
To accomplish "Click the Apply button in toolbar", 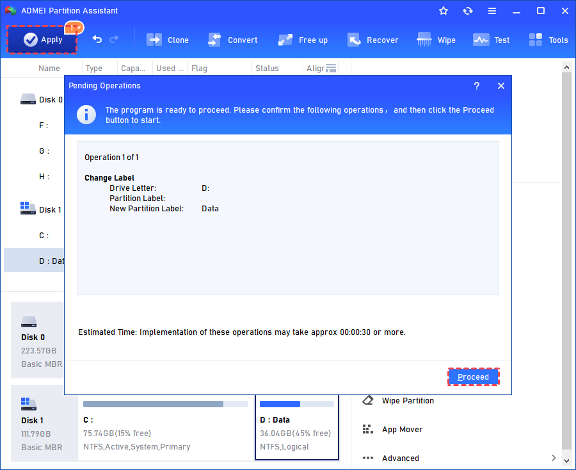I will click(x=42, y=40).
